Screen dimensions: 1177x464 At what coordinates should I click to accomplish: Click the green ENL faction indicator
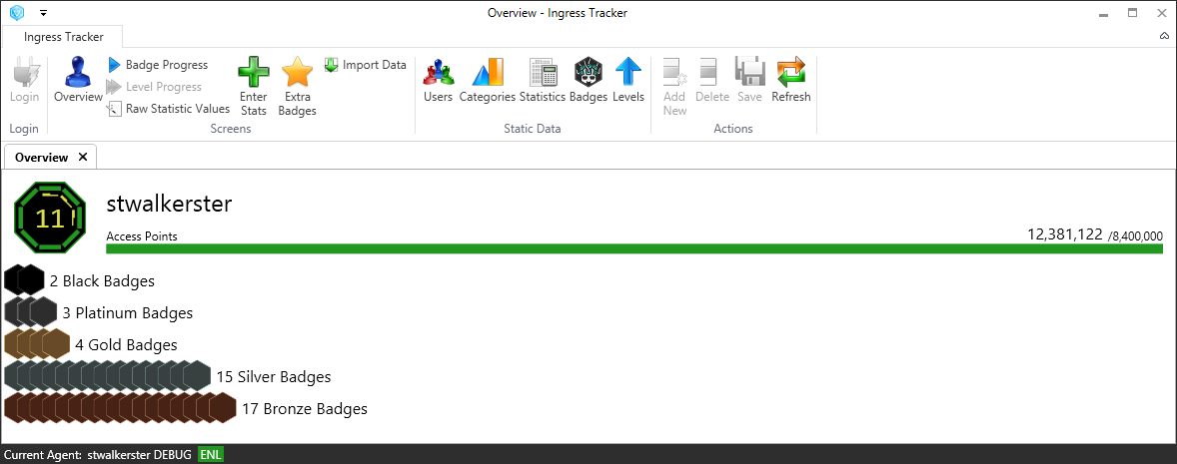(211, 454)
